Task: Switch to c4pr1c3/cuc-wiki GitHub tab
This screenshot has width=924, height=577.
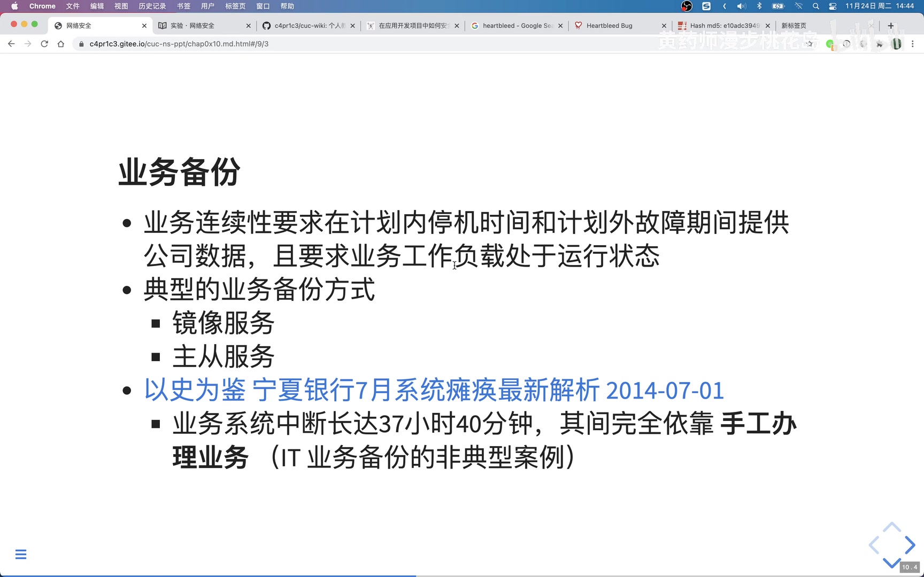Action: [309, 26]
